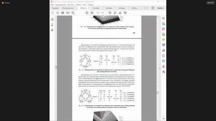Open the green Compress PDF tool
The width and height of the screenshot is (216, 121).
click(163, 61)
